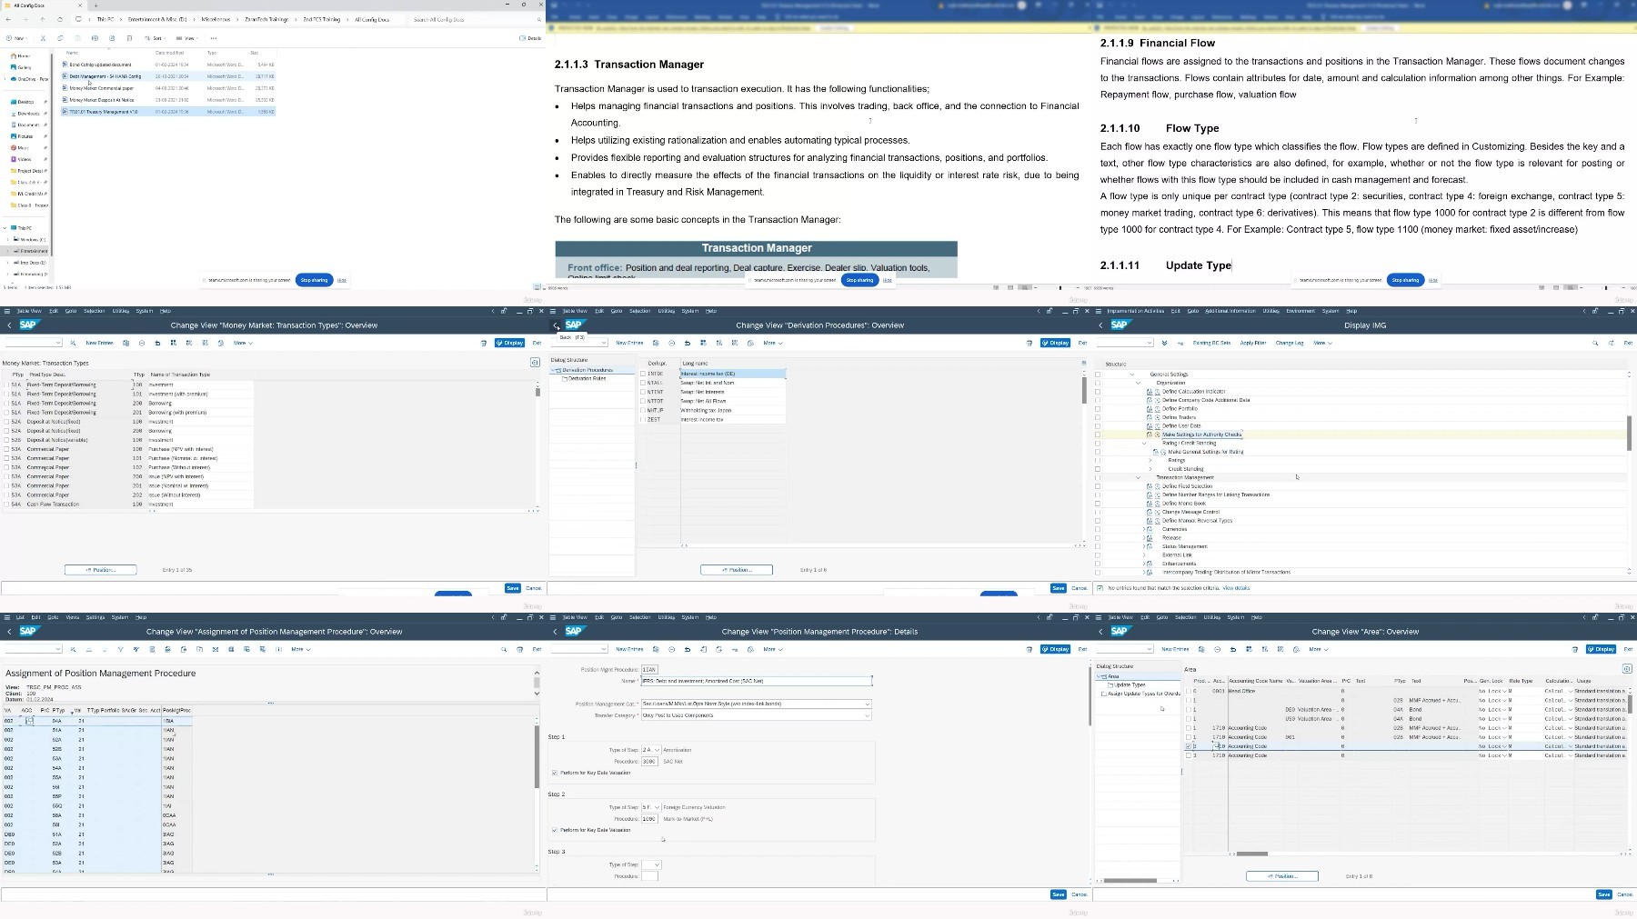
Task: Execute activity icon beside Define Calculation Indicator
Action: (1158, 392)
